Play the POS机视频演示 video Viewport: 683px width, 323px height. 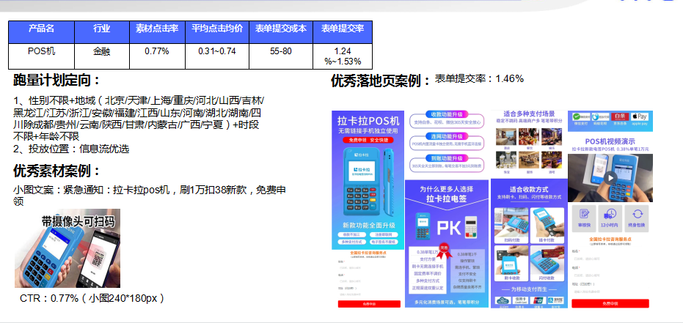tap(610, 178)
